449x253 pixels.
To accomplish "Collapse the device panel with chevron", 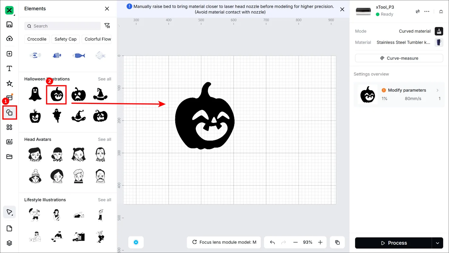I will click(441, 11).
